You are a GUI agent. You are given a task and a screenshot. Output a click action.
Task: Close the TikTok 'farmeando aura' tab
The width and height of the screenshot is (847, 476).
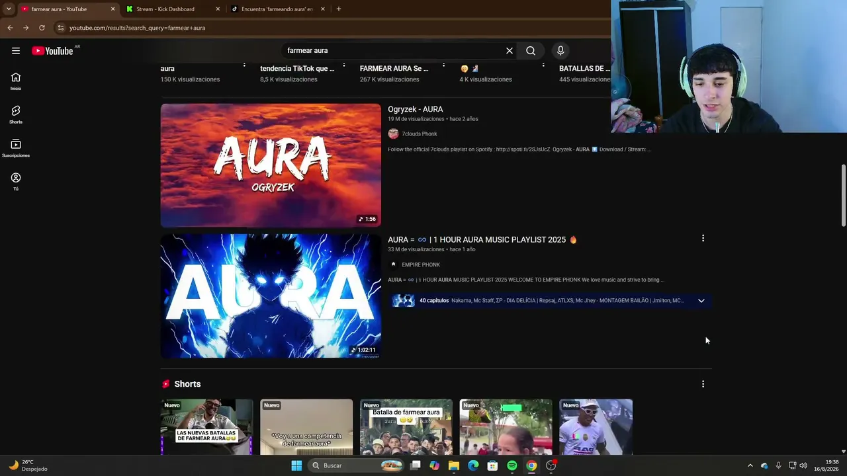[x=323, y=9]
